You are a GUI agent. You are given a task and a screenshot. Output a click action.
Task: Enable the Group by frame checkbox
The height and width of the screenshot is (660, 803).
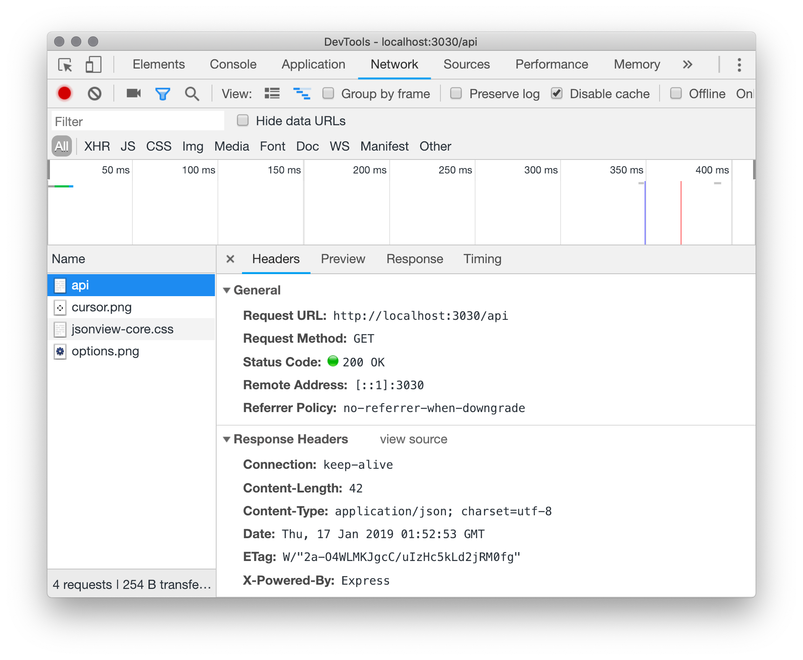point(328,93)
